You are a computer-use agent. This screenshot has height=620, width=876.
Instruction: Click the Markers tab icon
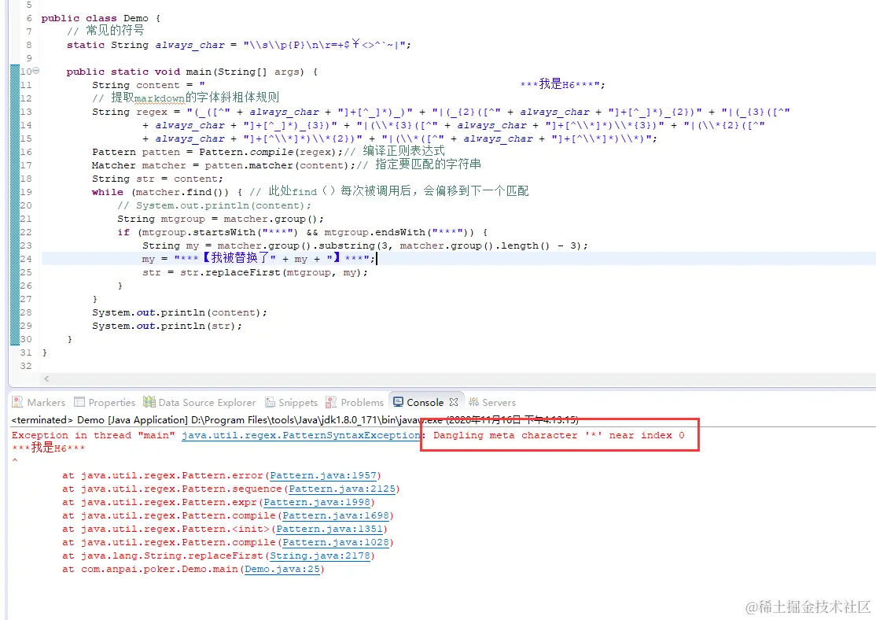tap(17, 402)
